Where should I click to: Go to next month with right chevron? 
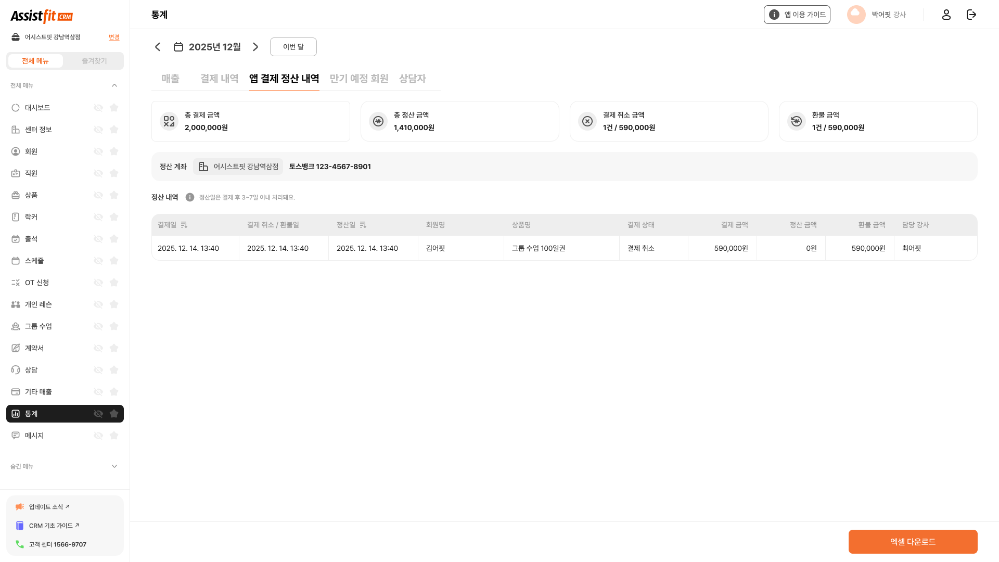point(255,46)
